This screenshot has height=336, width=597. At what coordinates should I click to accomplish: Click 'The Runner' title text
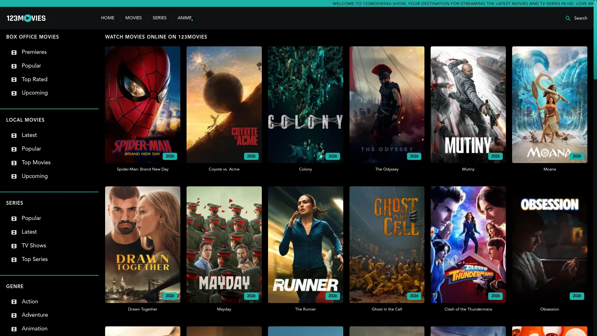[305, 309]
